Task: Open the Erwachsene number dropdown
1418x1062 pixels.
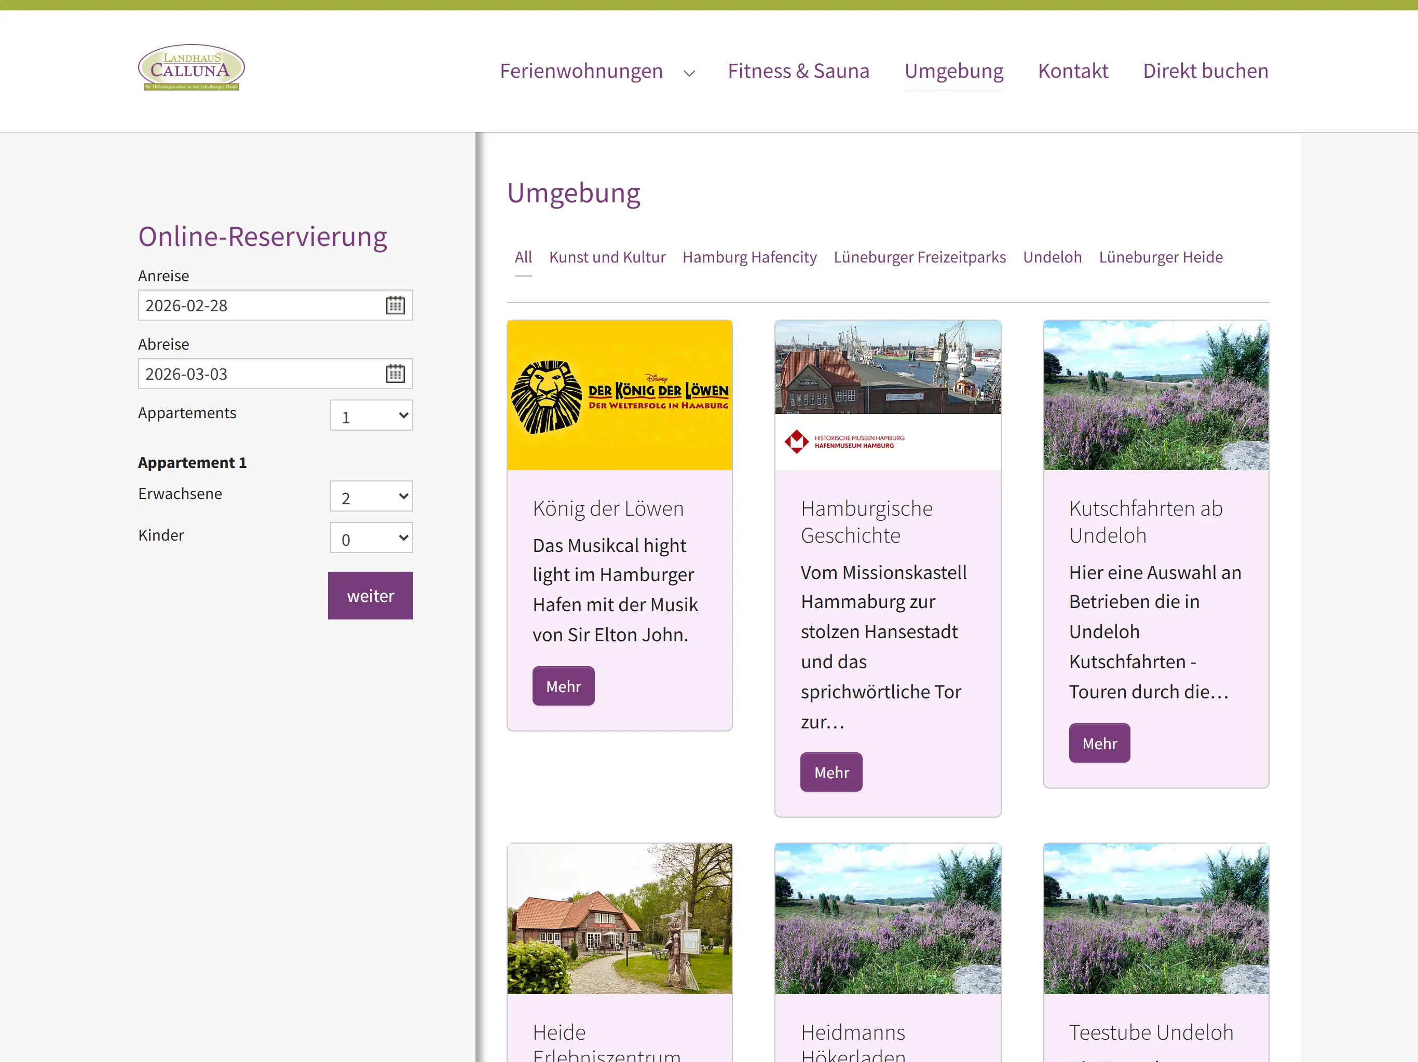Action: 371,496
